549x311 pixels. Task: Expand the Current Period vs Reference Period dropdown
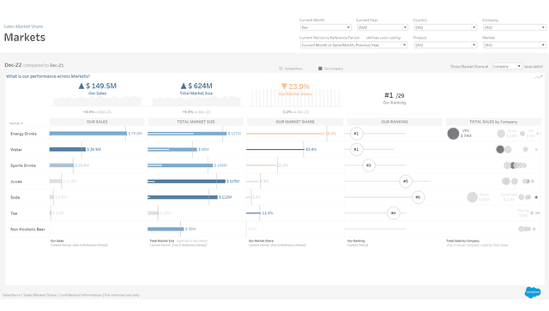coord(353,45)
